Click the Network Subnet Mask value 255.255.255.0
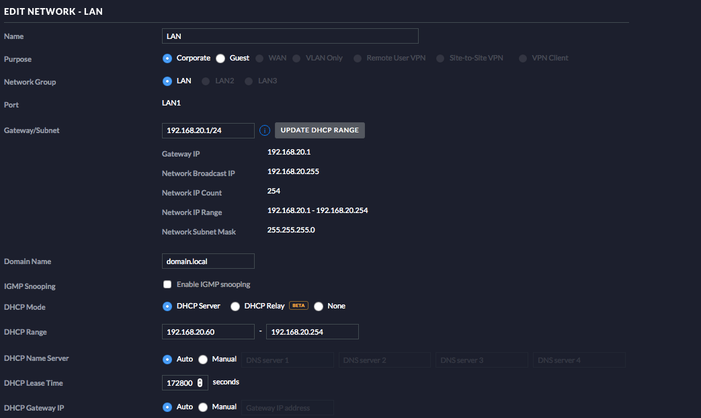The width and height of the screenshot is (701, 418). [x=291, y=230]
